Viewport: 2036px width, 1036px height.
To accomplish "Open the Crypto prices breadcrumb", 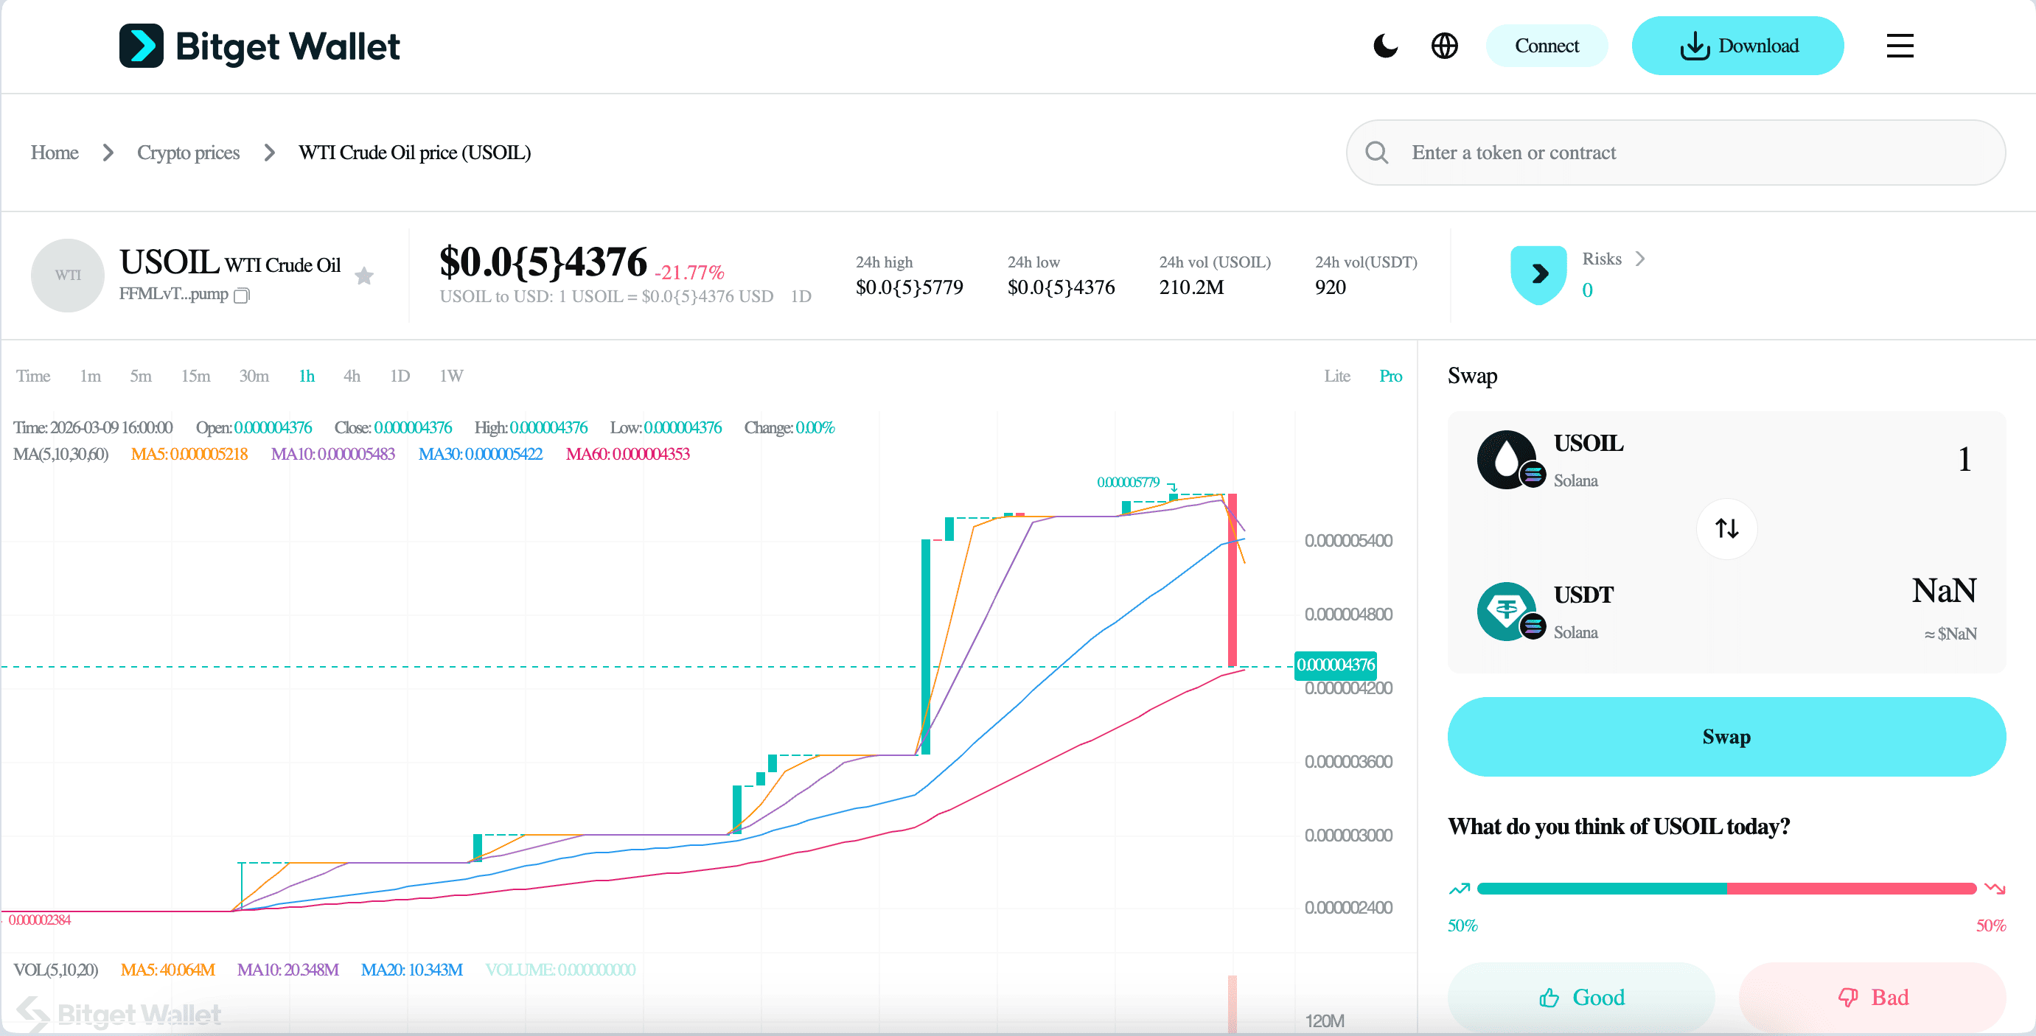I will coord(188,153).
